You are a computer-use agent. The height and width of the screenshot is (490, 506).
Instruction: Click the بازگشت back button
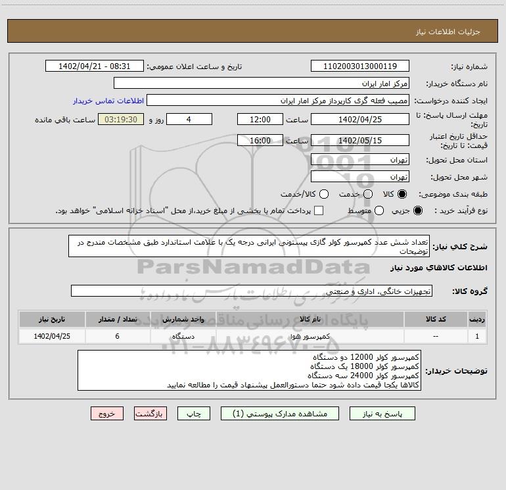(150, 414)
